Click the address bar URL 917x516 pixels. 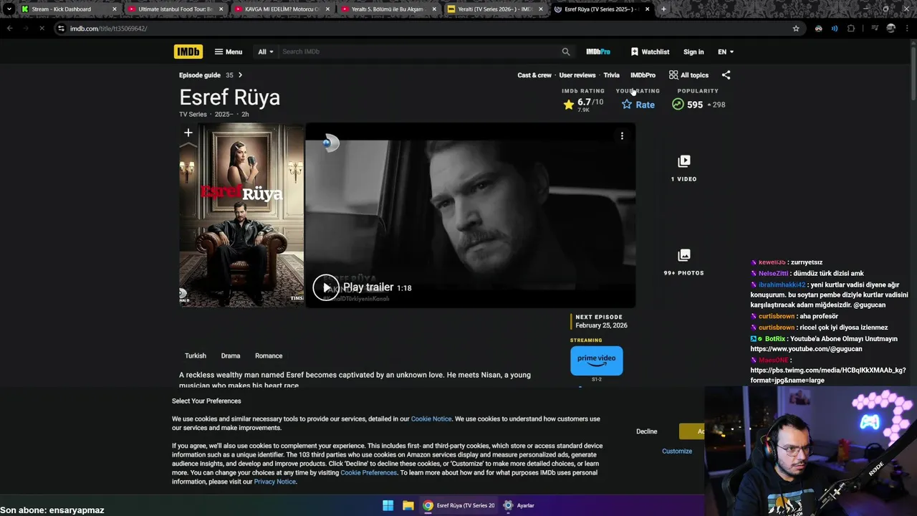click(x=108, y=29)
